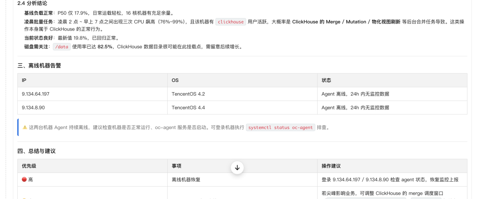Click the '状态' column header
The height and width of the screenshot is (199, 479).
point(392,80)
